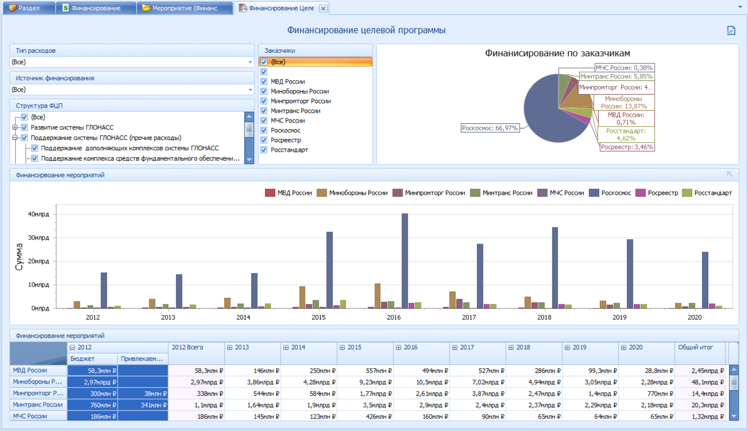The height and width of the screenshot is (431, 748).
Task: Select the Финансирование Целе tab
Action: [281, 8]
